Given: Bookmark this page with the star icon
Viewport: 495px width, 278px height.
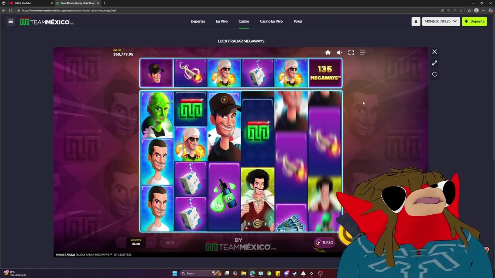Looking at the screenshot, I should click(x=461, y=10).
